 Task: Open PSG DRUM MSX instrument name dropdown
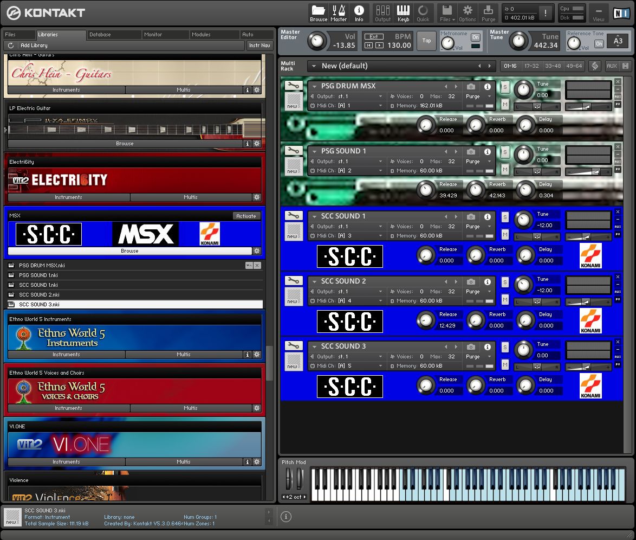(x=314, y=86)
